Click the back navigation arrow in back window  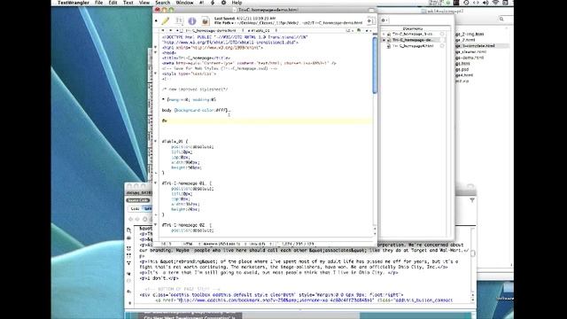[130, 219]
